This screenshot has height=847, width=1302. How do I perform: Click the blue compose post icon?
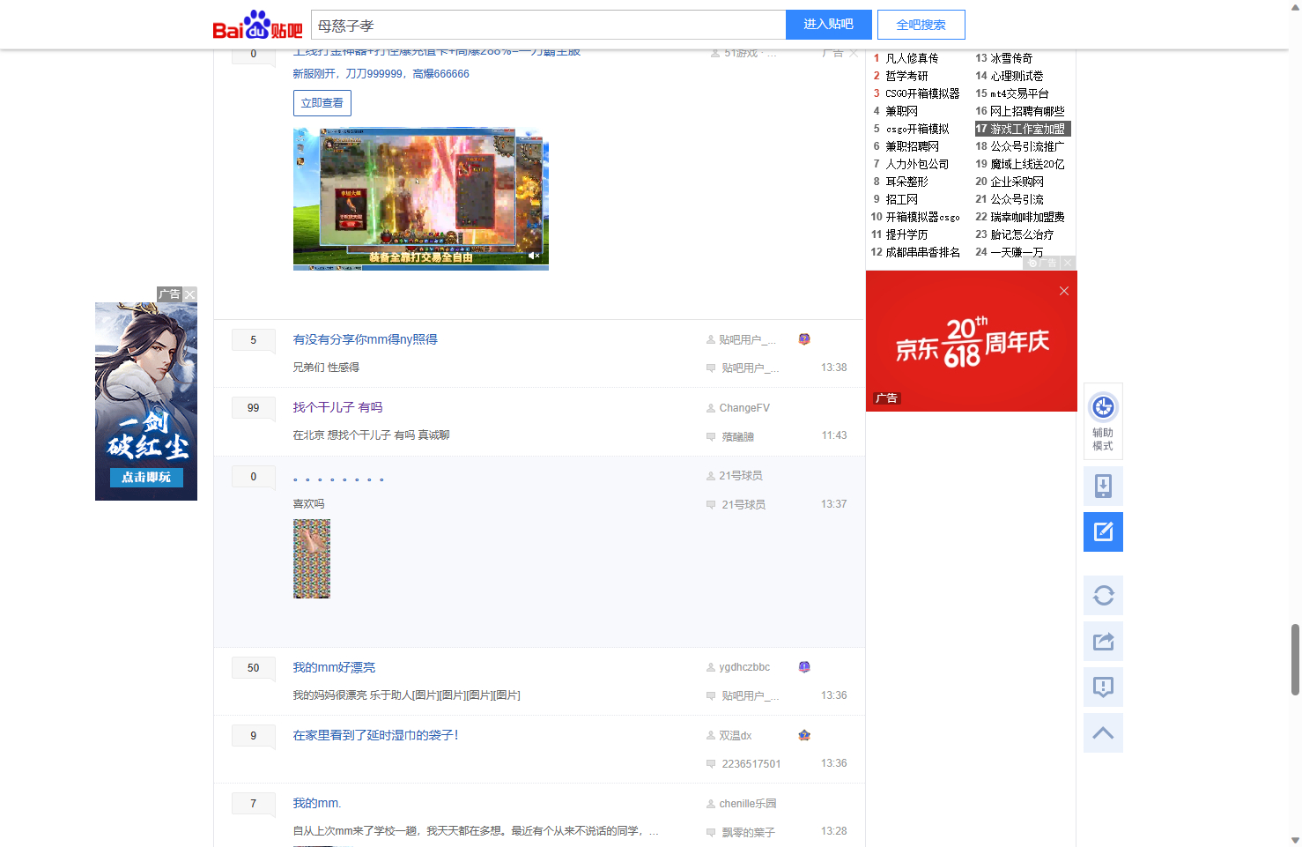coord(1103,531)
